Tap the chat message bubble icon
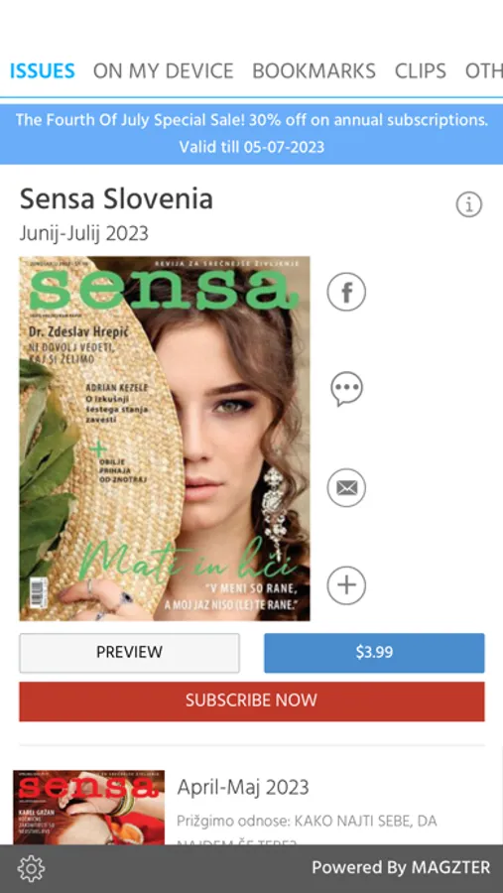This screenshot has height=893, width=503. pyautogui.click(x=346, y=389)
